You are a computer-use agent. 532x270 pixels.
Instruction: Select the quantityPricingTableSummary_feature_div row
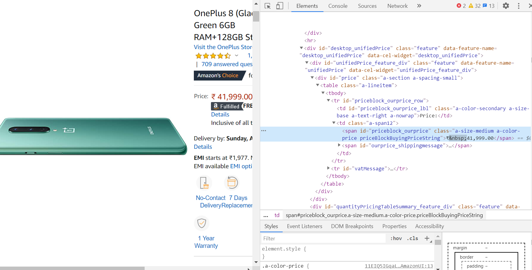415,207
